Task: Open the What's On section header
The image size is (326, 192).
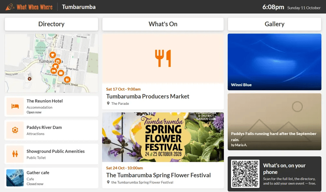Action: pos(163,24)
